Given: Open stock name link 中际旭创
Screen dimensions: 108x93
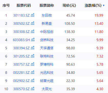Looking at the screenshot, I should [x=47, y=32].
